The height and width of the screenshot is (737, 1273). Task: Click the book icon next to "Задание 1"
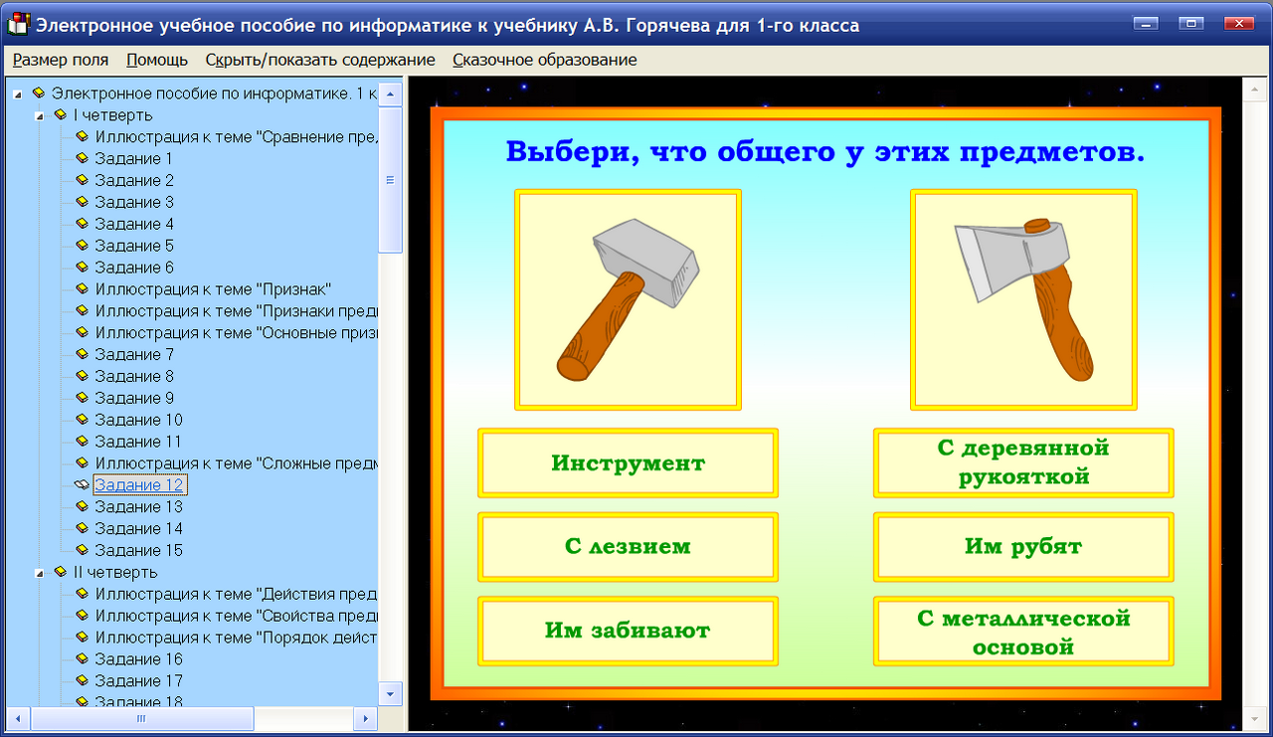[81, 158]
